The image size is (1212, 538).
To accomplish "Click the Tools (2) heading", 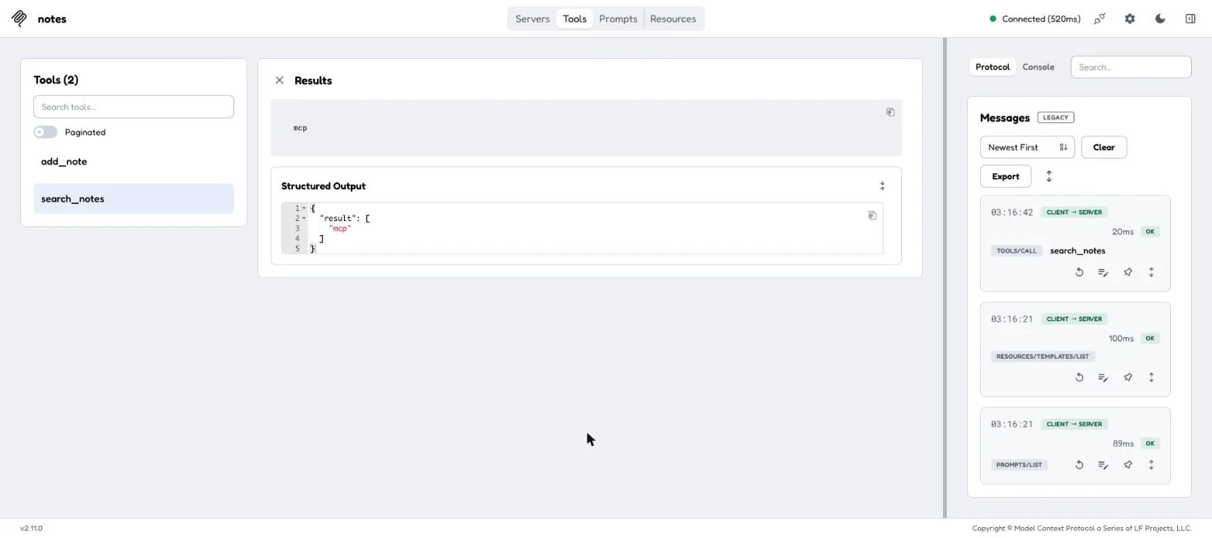I will coord(56,80).
